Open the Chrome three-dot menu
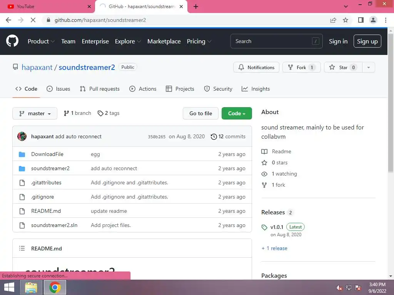 click(386, 20)
